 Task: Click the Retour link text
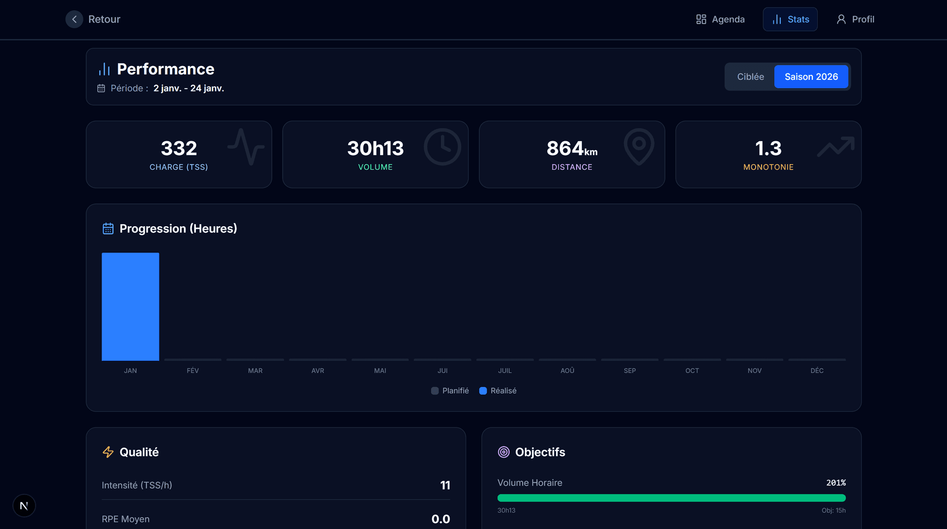[104, 19]
